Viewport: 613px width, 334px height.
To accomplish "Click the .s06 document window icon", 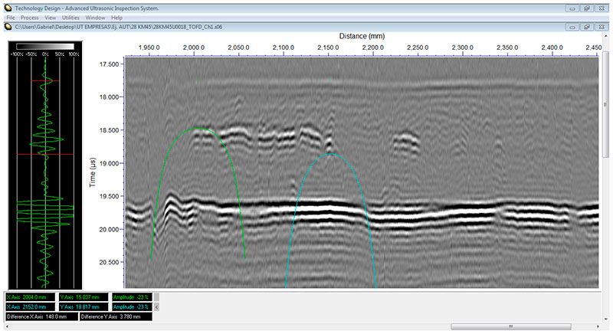I will click(8, 26).
